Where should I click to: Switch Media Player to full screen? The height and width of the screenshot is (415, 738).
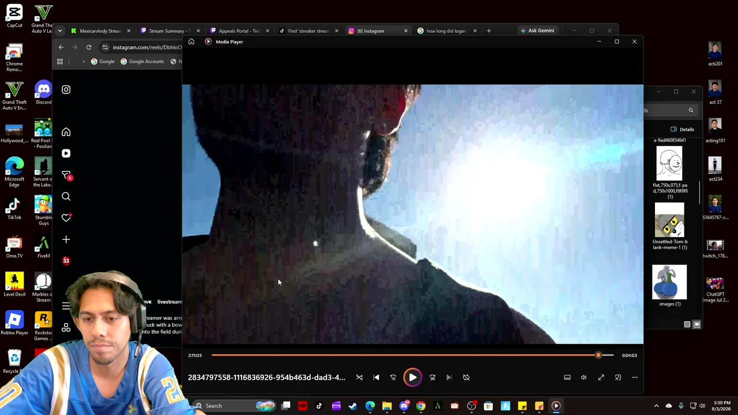coord(601,378)
